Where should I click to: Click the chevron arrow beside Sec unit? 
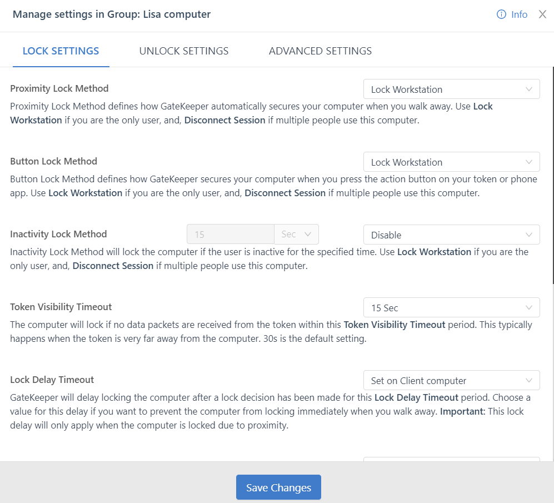(x=308, y=235)
